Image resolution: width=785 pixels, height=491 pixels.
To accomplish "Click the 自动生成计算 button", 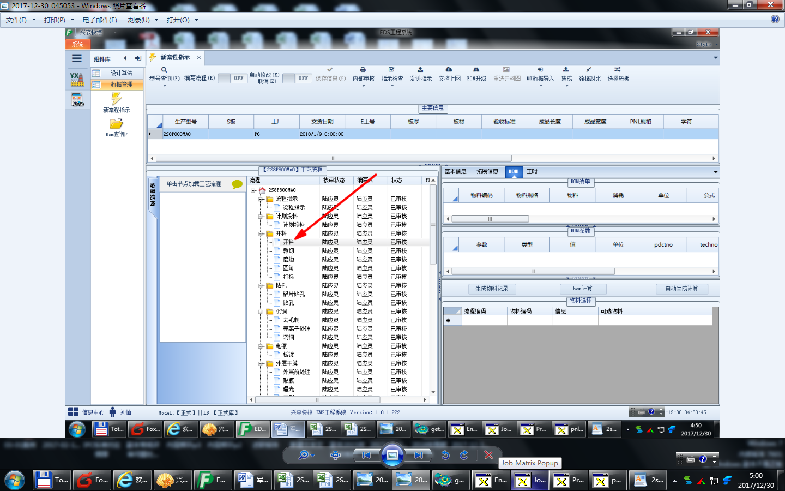I will point(681,289).
